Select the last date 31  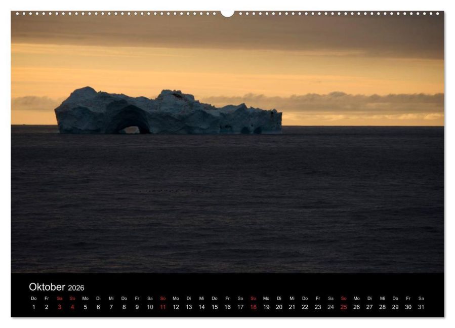tap(421, 307)
